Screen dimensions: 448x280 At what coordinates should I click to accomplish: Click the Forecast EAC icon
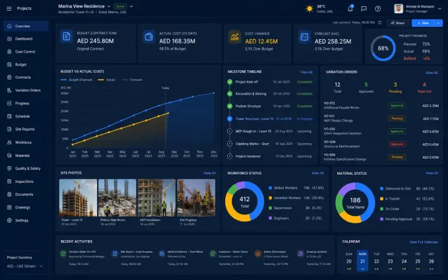click(304, 37)
